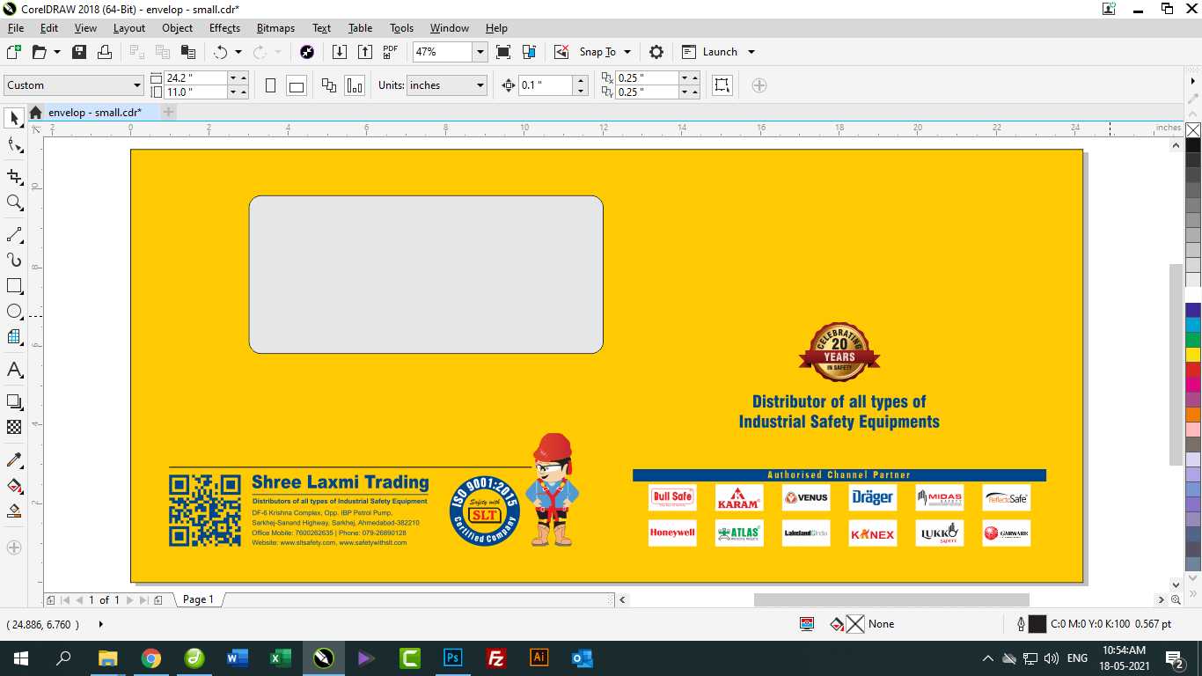Expand the Undo history dropdown arrow
Viewport: 1202px width, 676px height.
[x=238, y=52]
